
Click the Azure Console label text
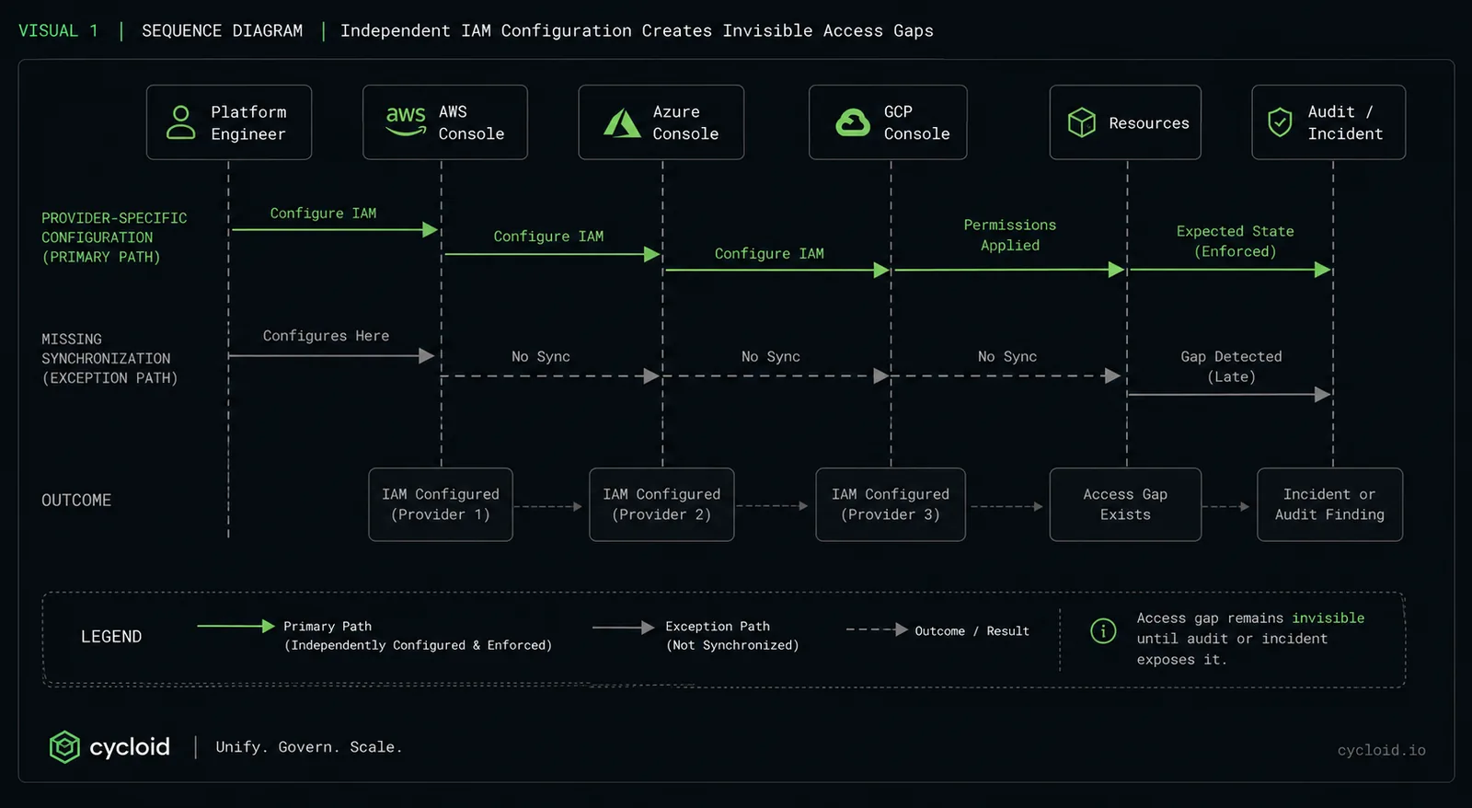pos(685,122)
